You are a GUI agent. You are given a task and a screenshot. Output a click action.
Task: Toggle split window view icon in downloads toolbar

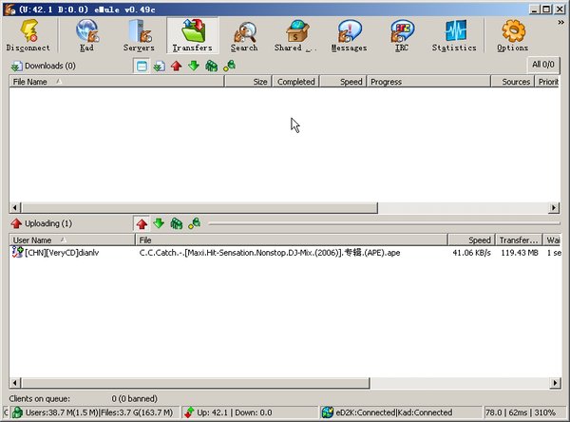coord(142,66)
